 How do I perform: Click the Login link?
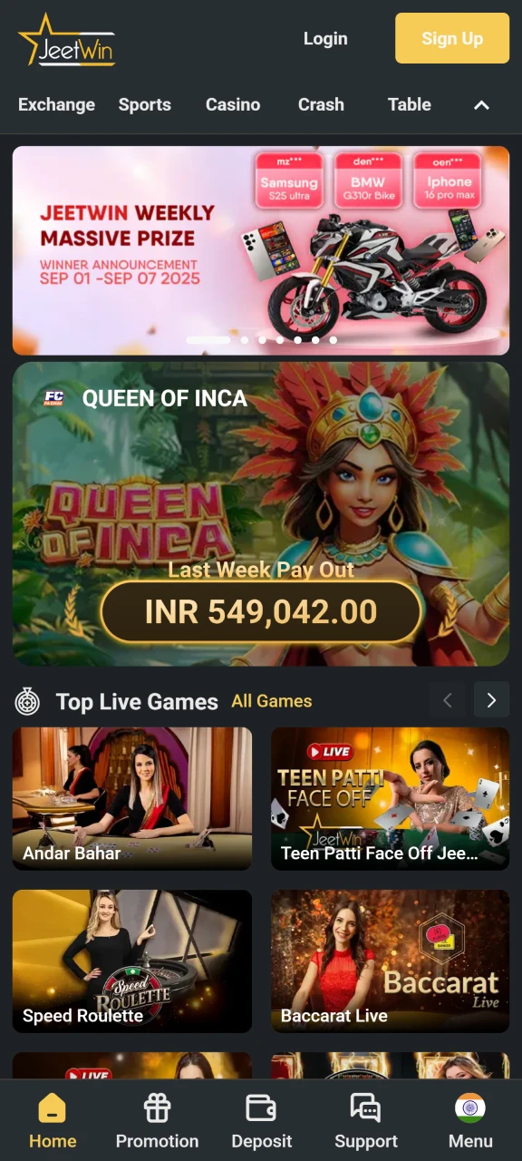pyautogui.click(x=325, y=38)
